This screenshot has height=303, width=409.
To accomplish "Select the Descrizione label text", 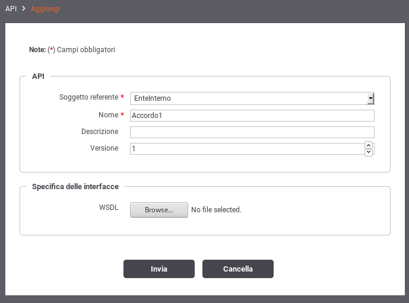I will 100,132.
